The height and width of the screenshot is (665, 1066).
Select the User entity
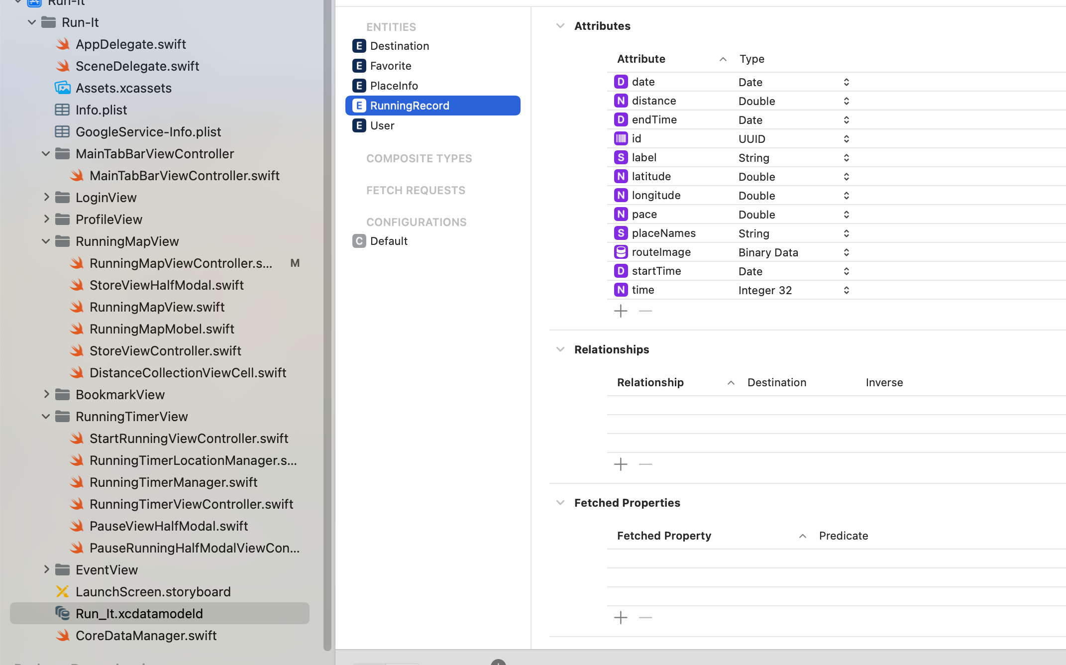pyautogui.click(x=382, y=125)
